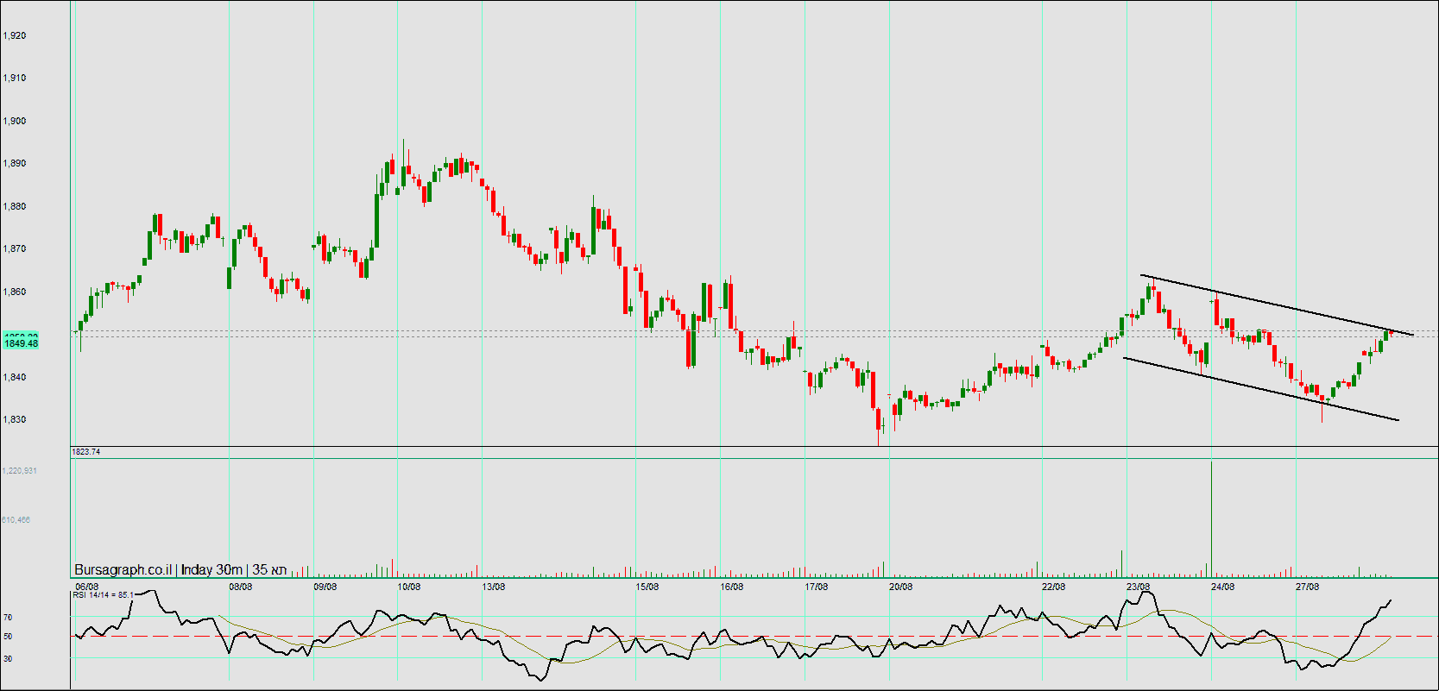Select the 27/08 date label
Viewport: 1439px width, 691px height.
pyautogui.click(x=1308, y=587)
